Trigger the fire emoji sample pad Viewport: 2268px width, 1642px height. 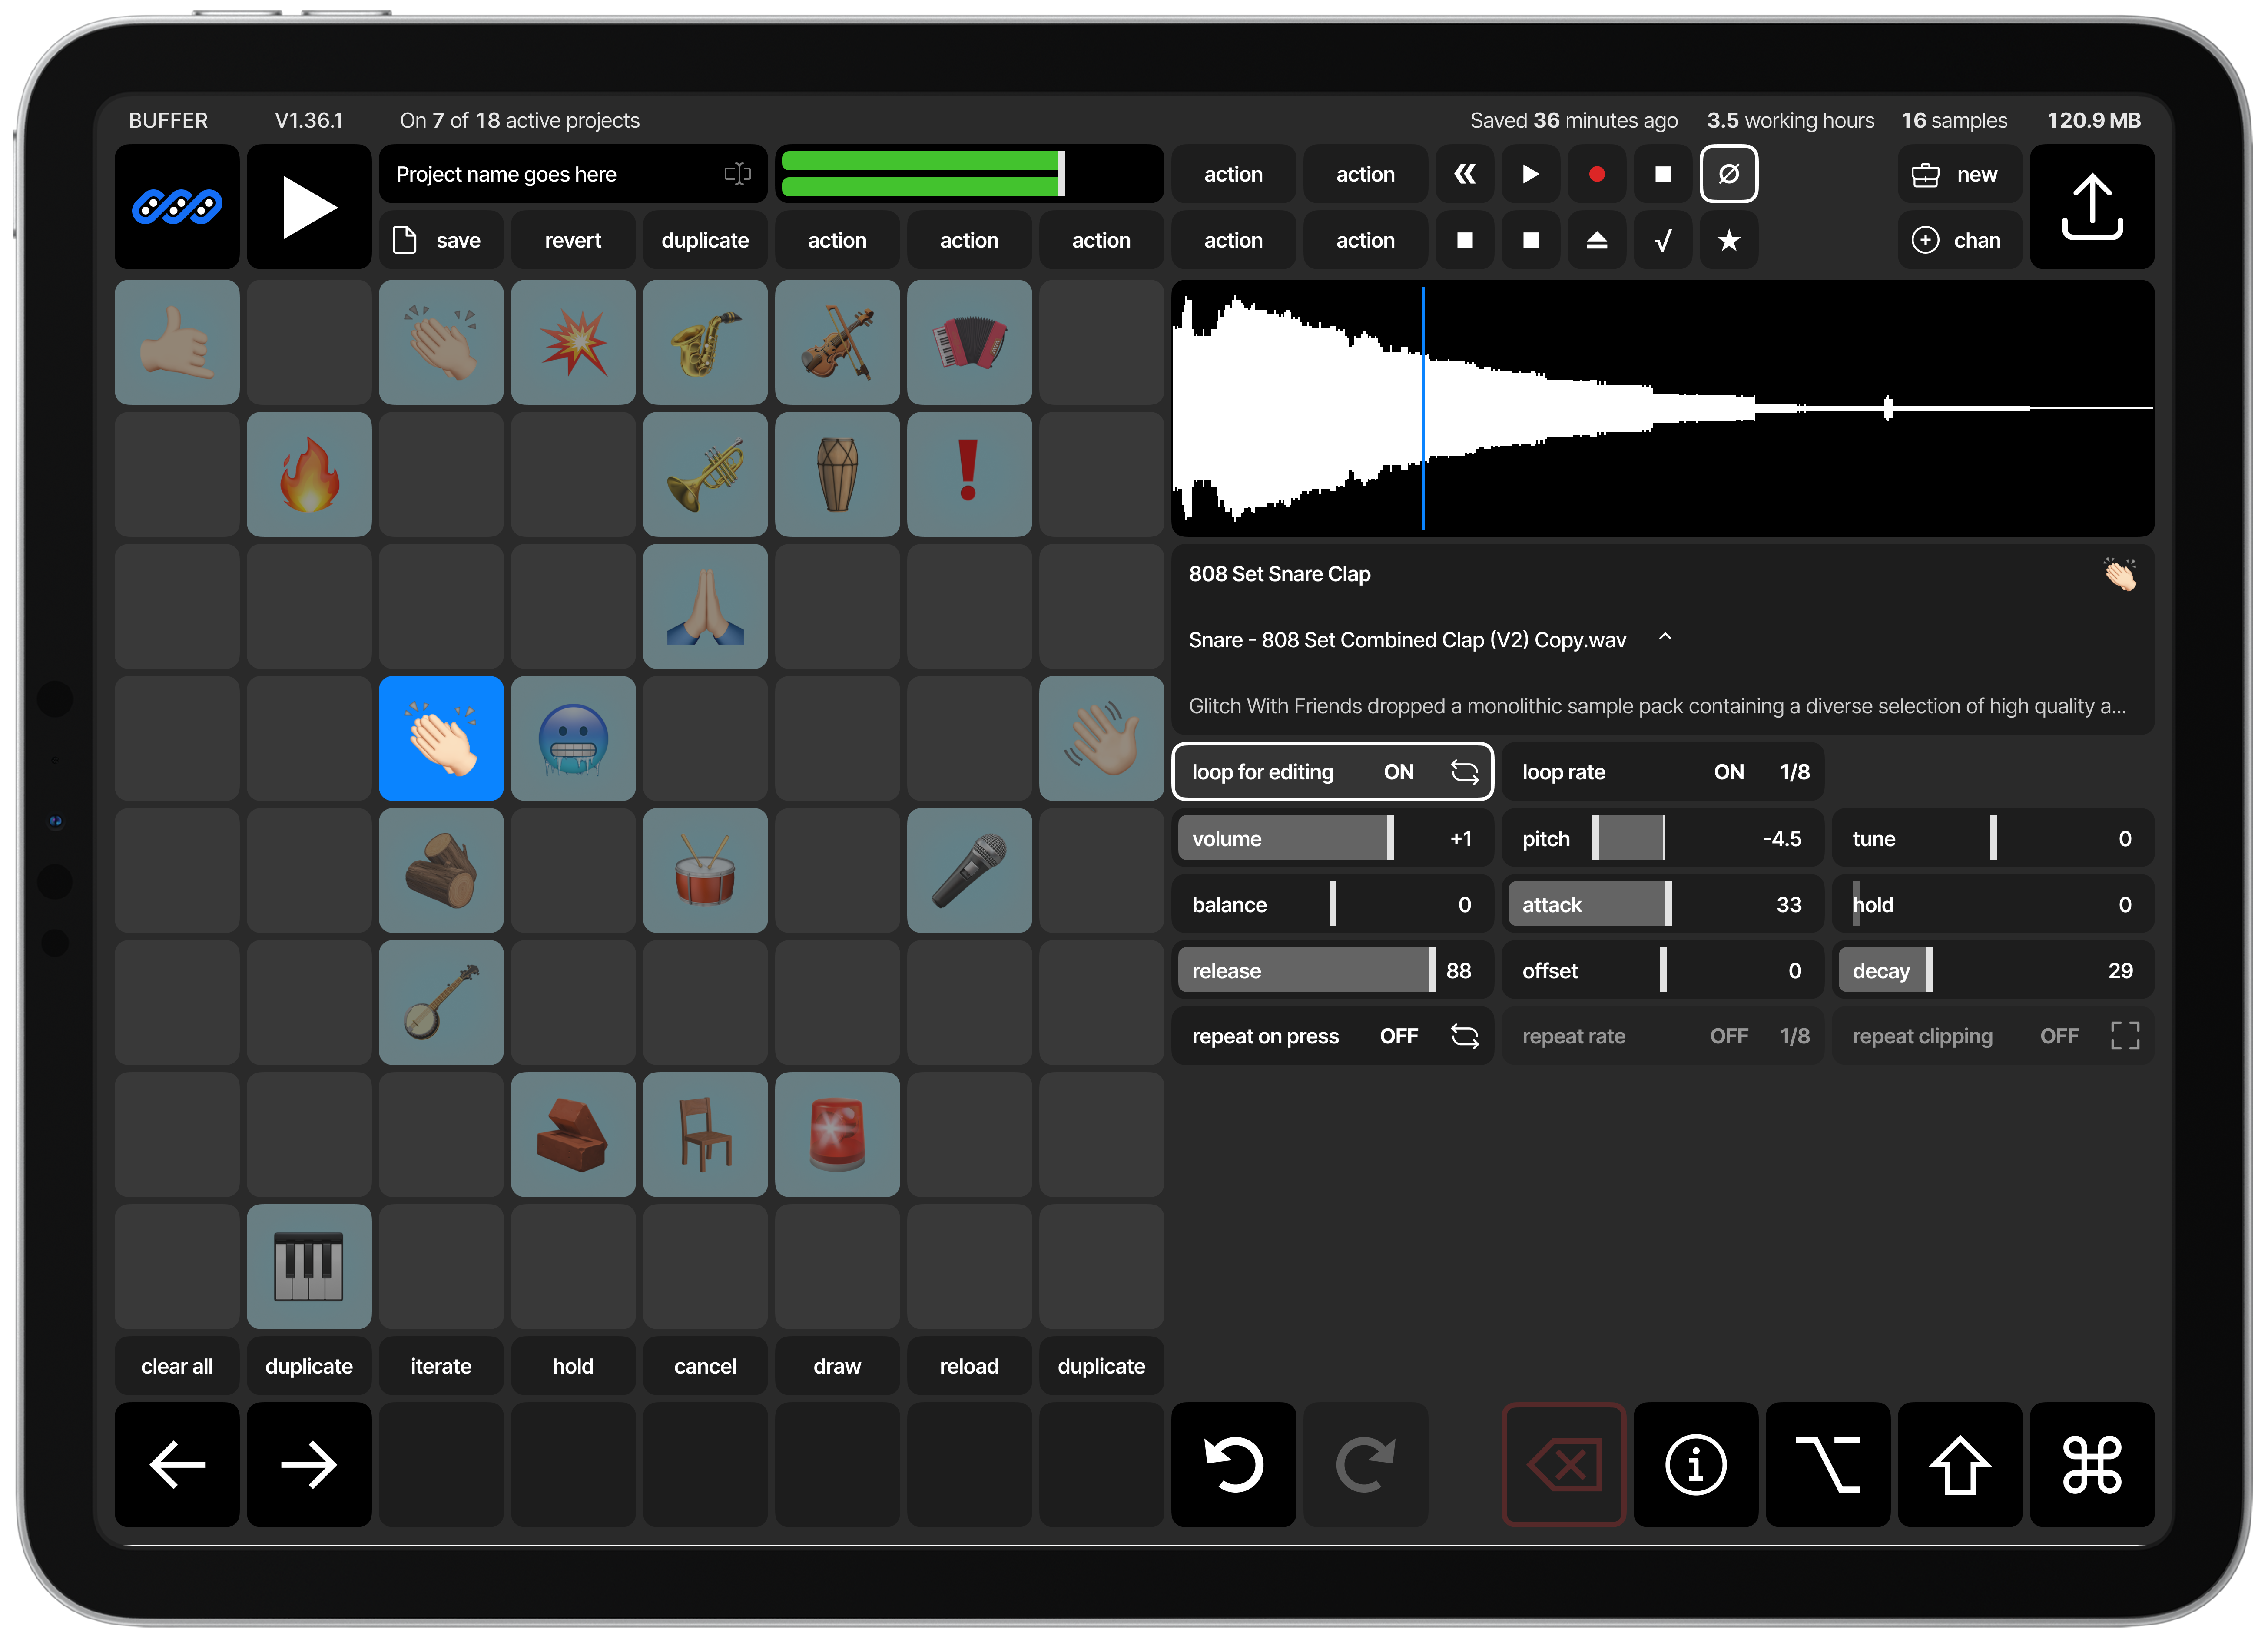tap(309, 474)
